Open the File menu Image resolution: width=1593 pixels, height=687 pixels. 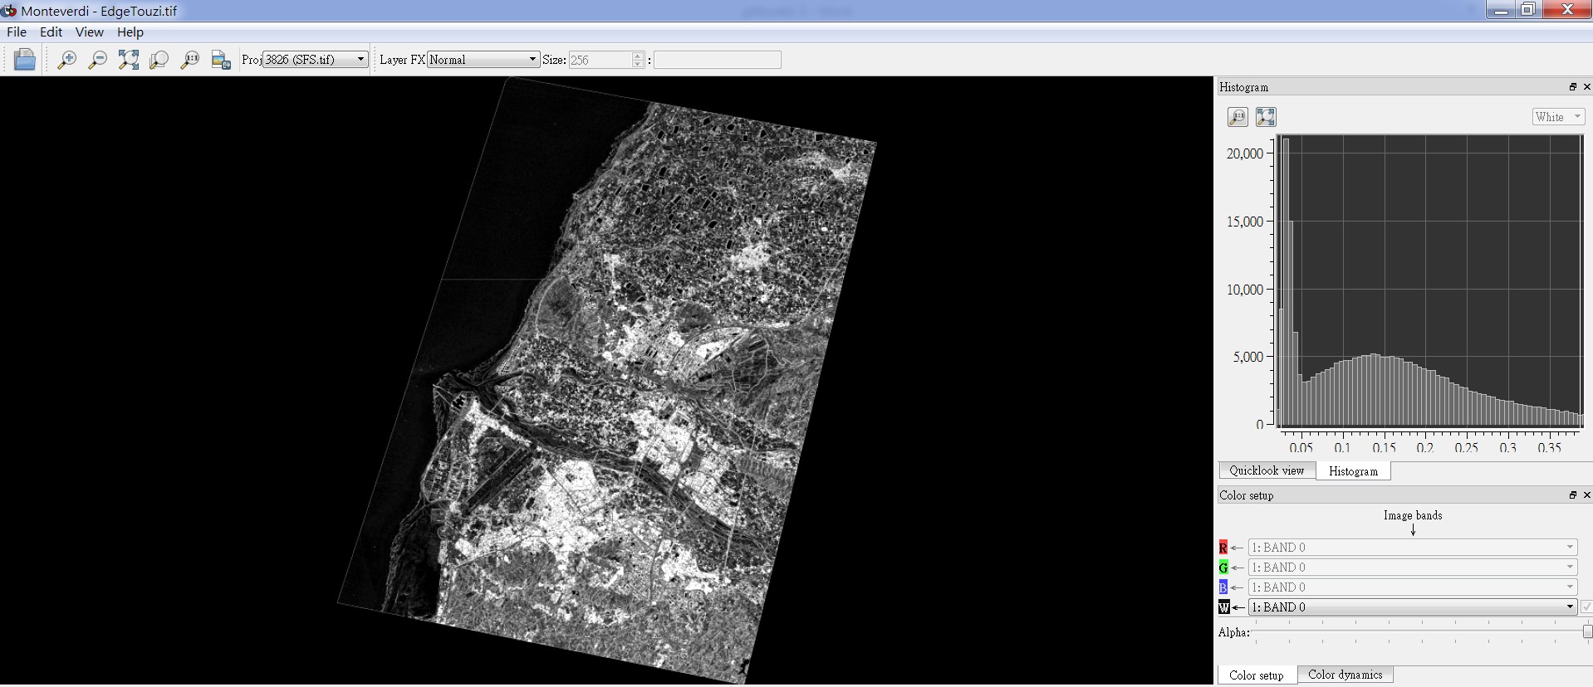click(x=17, y=32)
